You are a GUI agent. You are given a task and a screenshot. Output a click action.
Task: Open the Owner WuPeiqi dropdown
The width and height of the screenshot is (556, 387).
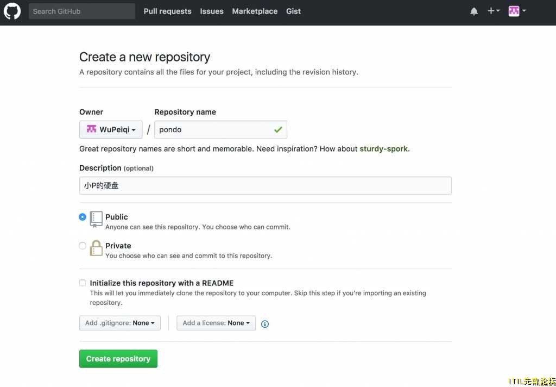pos(111,129)
